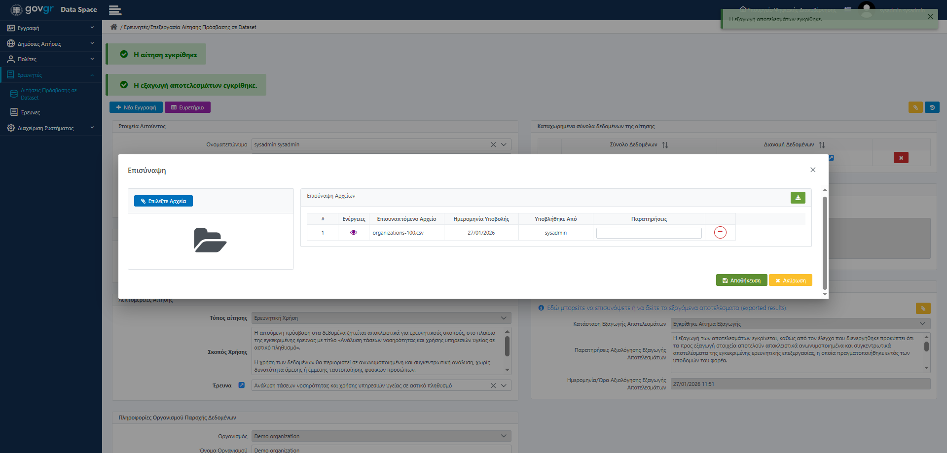The width and height of the screenshot is (947, 453).
Task: Save attachments with Αποθήκευση button
Action: click(741, 280)
